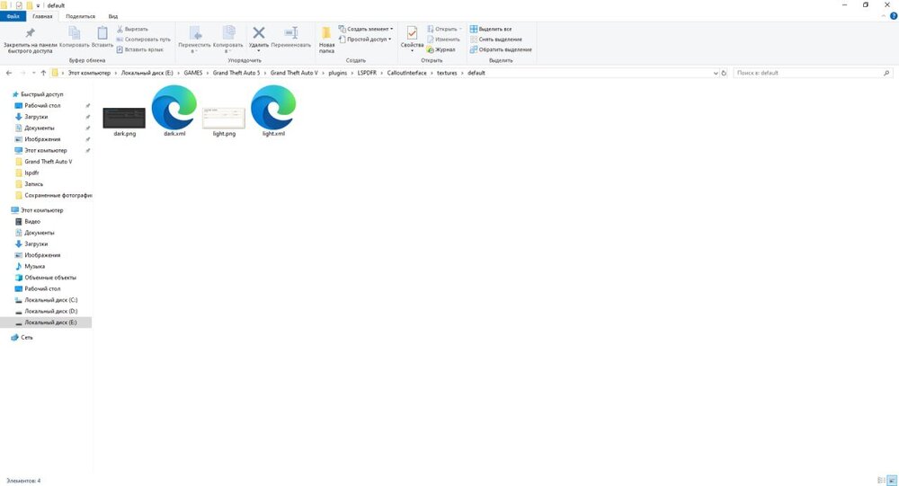Switch to details view icon in status bar
Screen dimensions: 899x486
coord(881,481)
